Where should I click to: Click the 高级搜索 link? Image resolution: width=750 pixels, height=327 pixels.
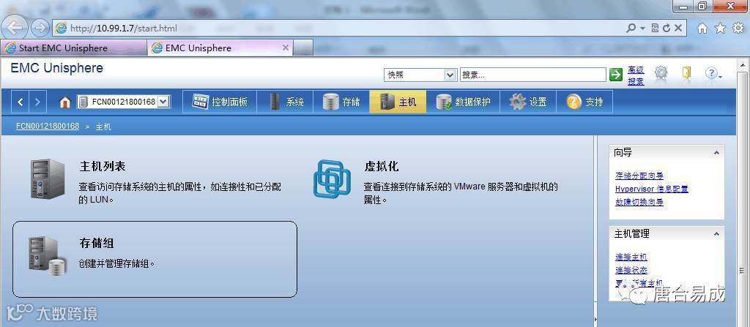click(636, 75)
